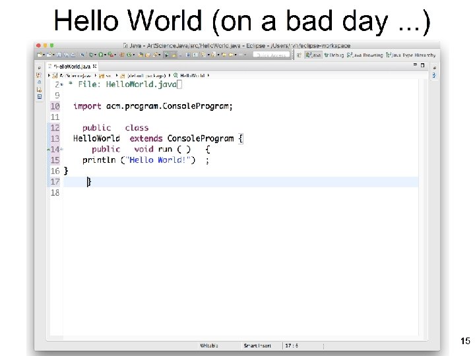Screen dimensions: 475x356
Task: Open the Debug configurations dropdown arrow
Action: coord(96,55)
